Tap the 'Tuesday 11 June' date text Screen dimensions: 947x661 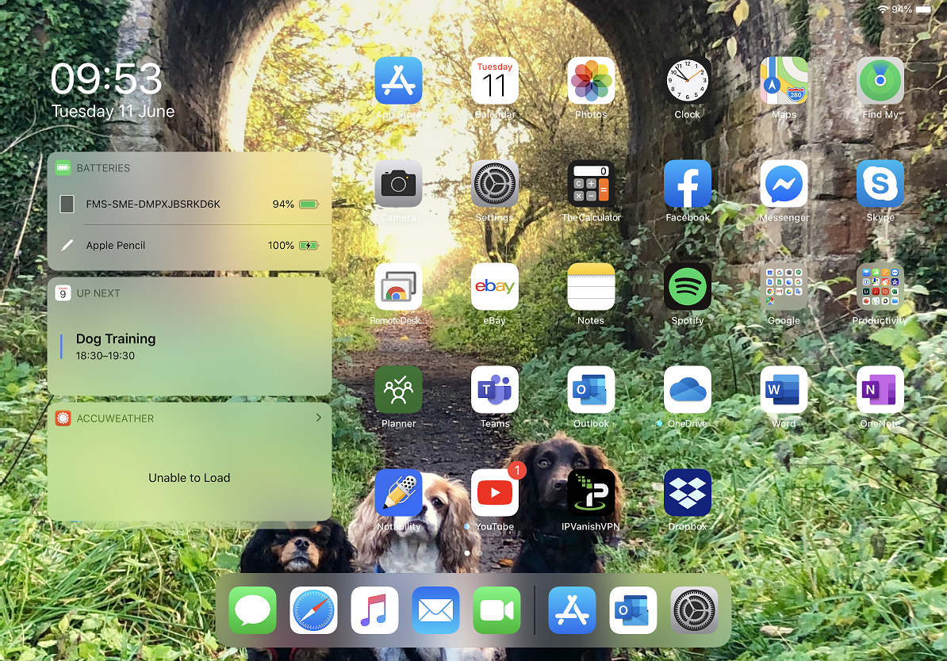click(113, 111)
